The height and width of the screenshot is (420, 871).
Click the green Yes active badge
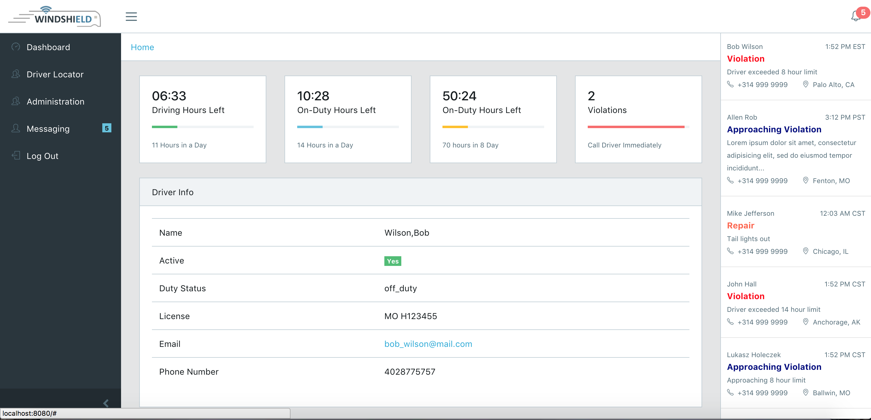click(x=393, y=261)
